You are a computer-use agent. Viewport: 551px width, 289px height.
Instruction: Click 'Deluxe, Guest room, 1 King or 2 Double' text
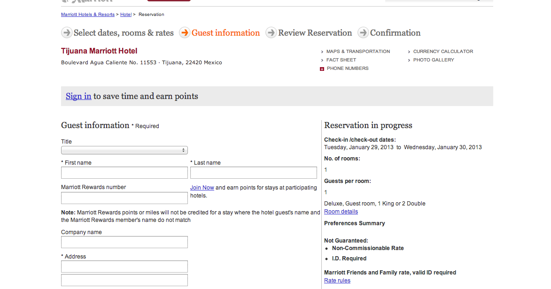coord(374,203)
